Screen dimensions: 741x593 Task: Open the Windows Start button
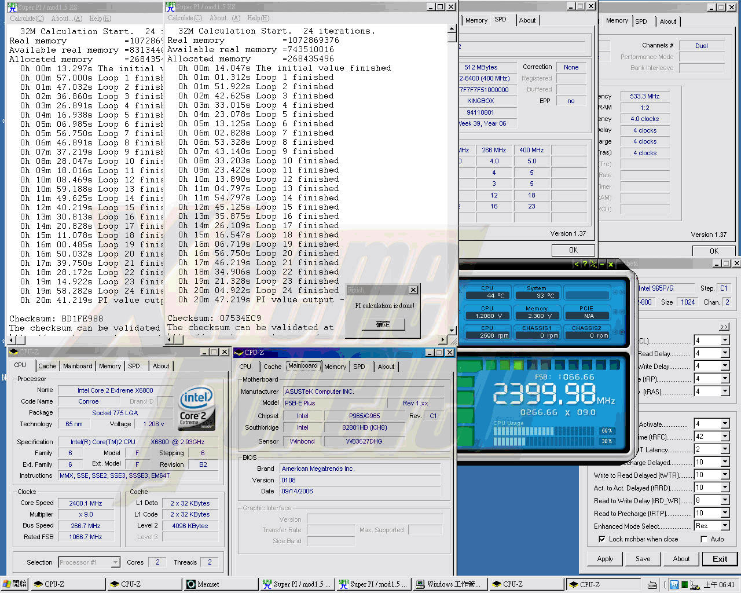click(x=15, y=584)
